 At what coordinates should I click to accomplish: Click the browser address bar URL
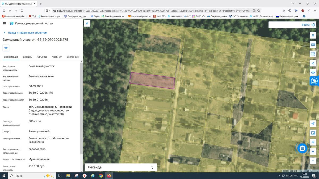tap(151, 11)
